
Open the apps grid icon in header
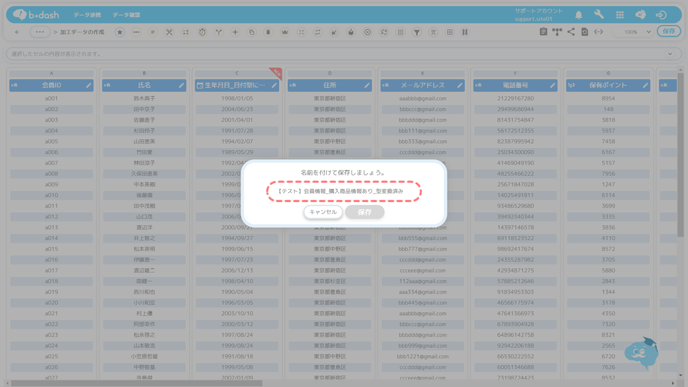(x=620, y=15)
